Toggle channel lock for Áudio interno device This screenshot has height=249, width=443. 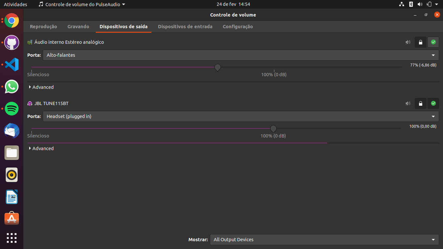pos(421,42)
